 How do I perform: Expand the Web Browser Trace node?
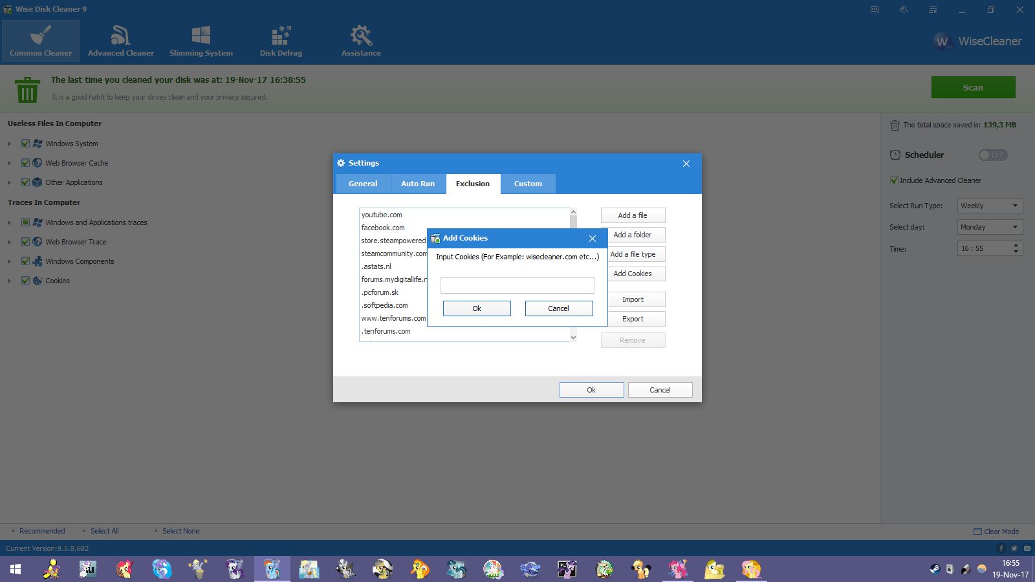click(x=9, y=242)
